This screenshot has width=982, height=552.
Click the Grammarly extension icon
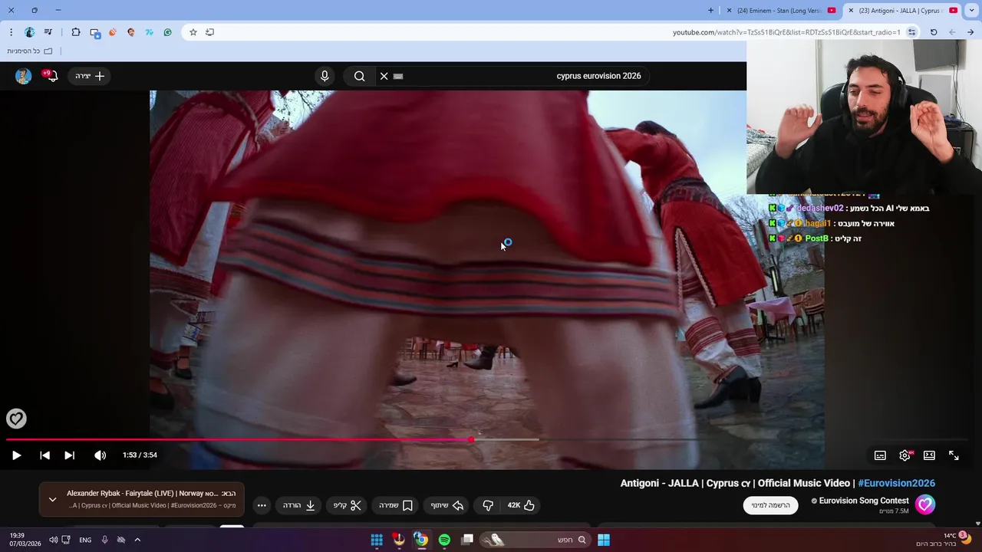pos(167,32)
